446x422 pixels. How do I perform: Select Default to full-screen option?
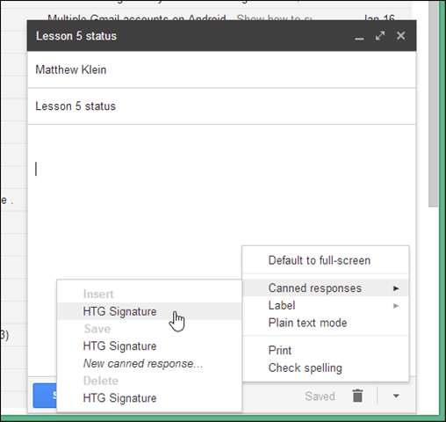(326, 260)
